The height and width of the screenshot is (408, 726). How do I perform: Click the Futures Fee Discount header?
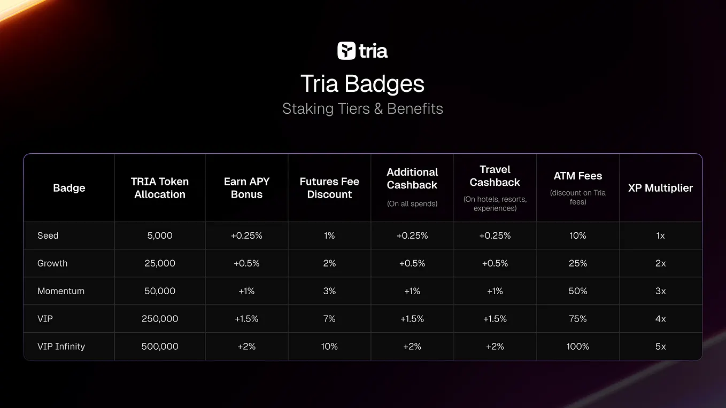[329, 188]
